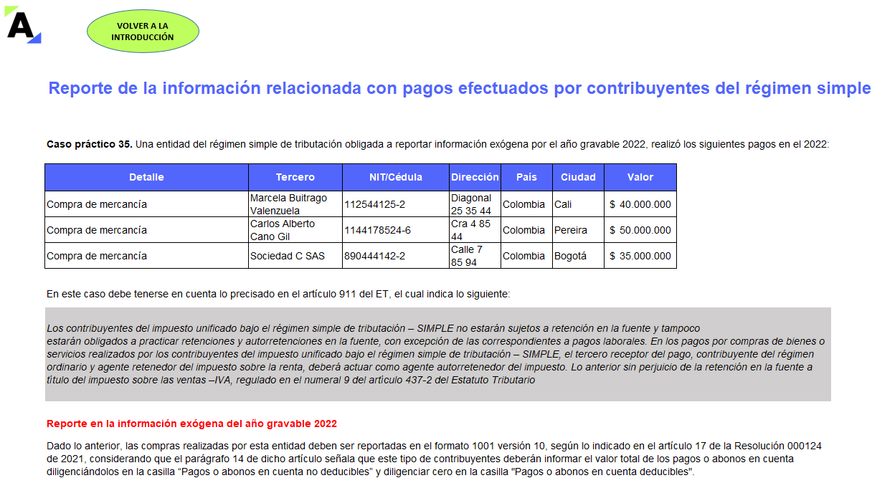This screenshot has width=872, height=483.
Task: Select NIT cell 890444142-2
Action: tap(396, 256)
